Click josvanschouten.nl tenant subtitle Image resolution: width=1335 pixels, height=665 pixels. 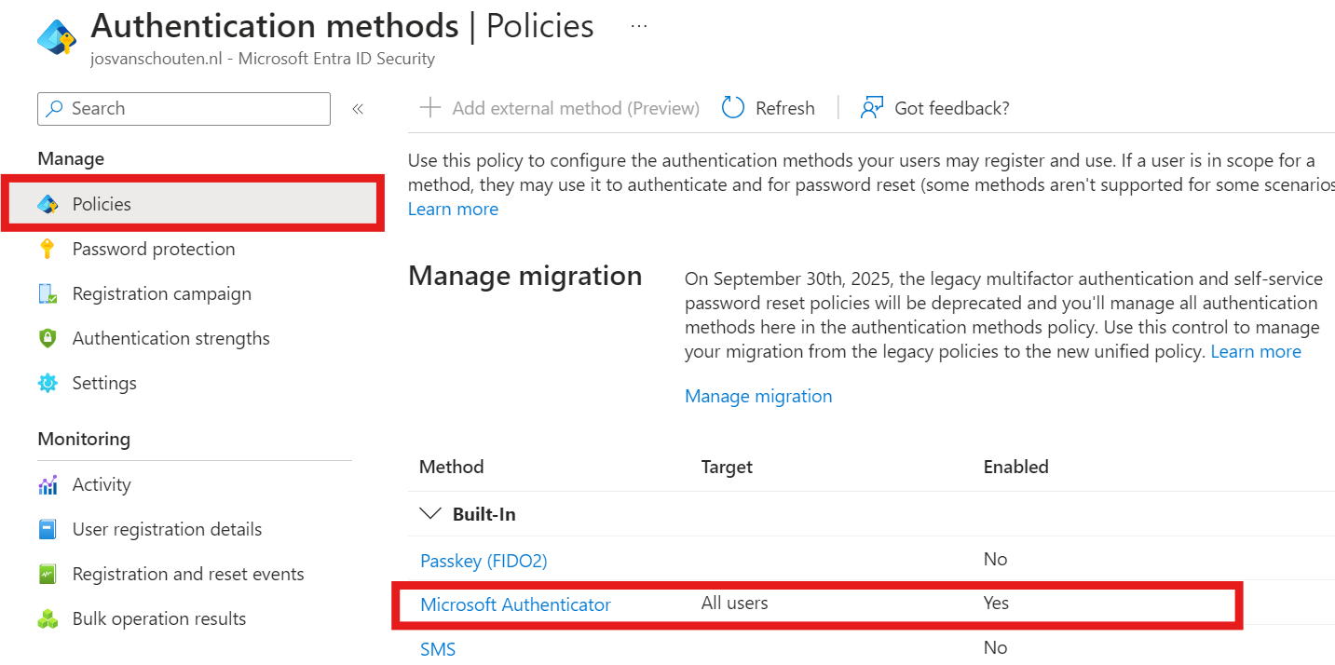coord(263,59)
